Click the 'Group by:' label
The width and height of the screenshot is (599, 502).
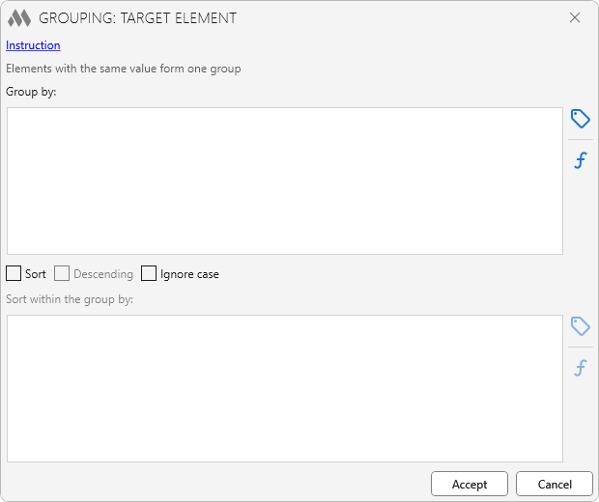(31, 92)
